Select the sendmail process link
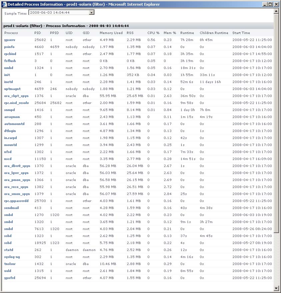281x293 pixels. 11,208
